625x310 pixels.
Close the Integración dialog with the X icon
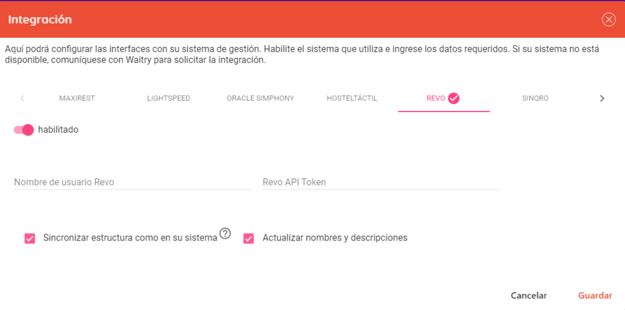pos(609,19)
